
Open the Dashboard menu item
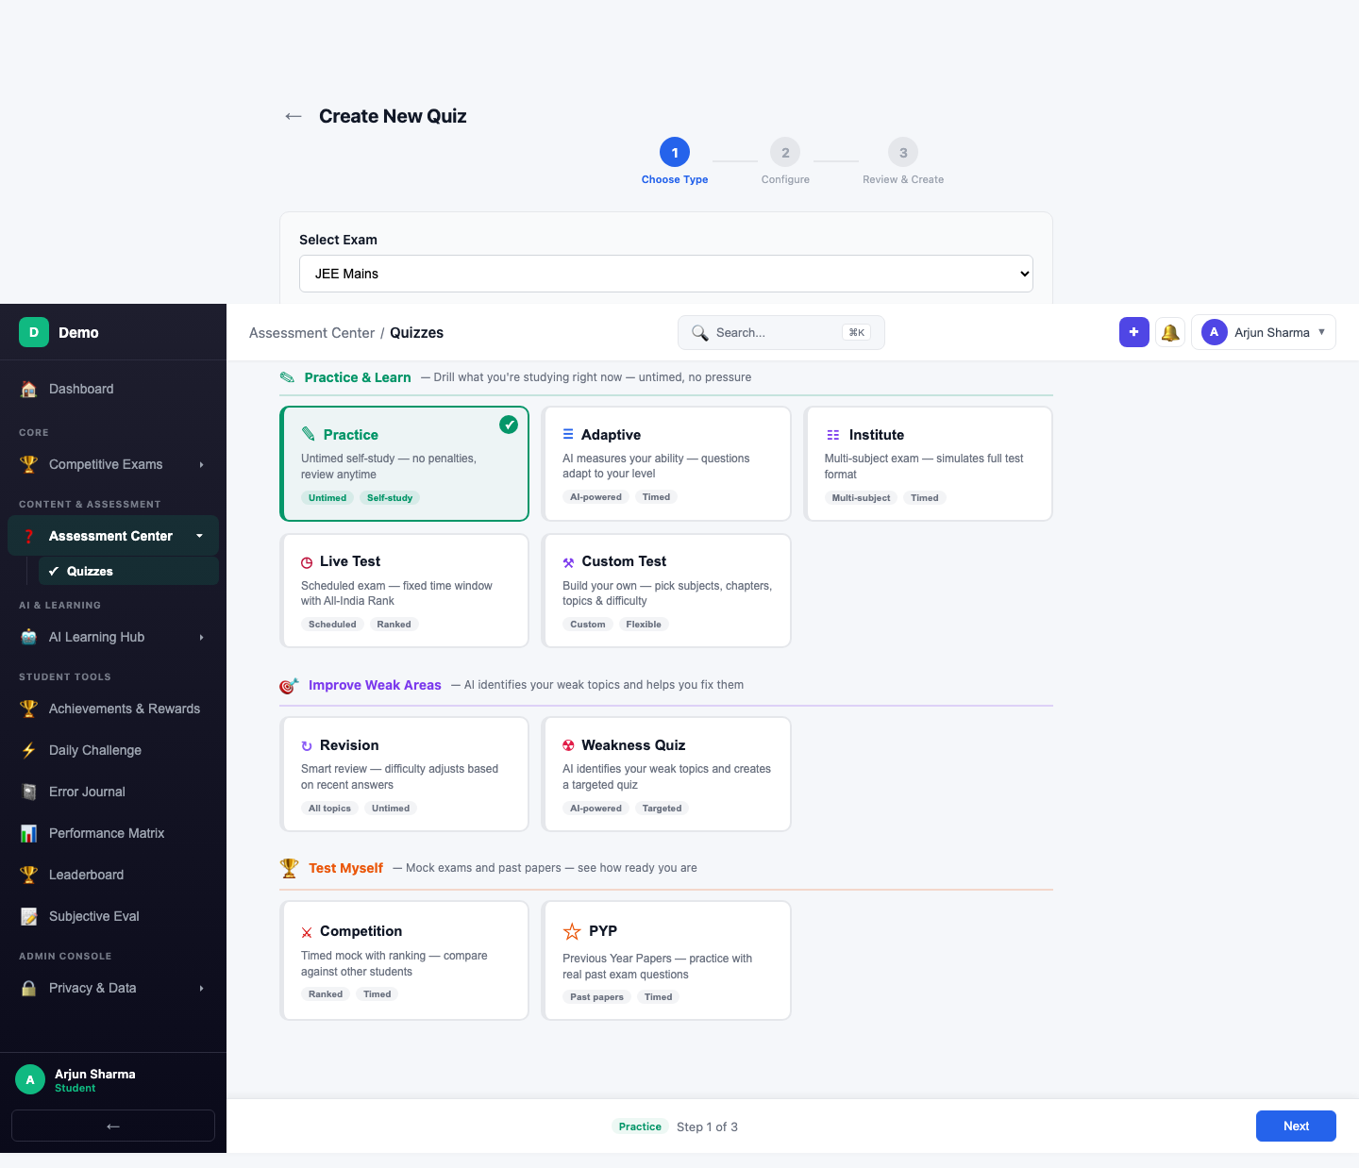tap(113, 389)
